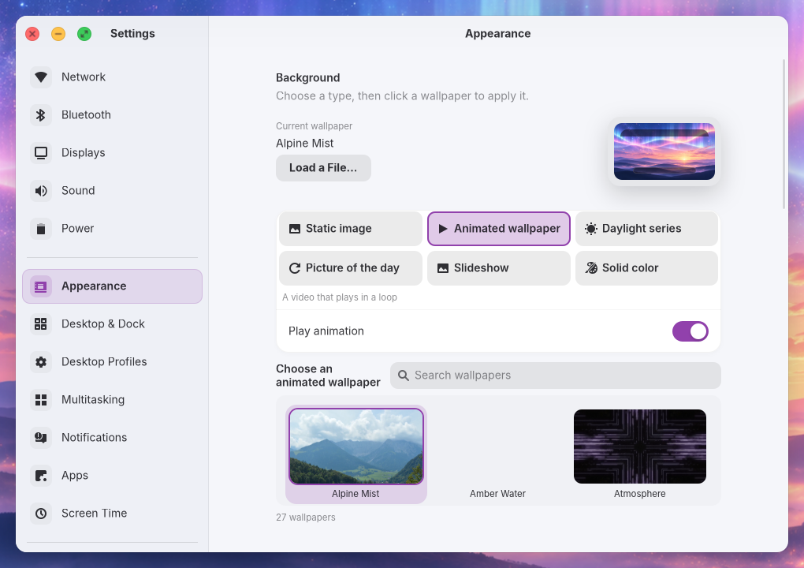The width and height of the screenshot is (804, 568).
Task: Select the Amber Water wallpaper
Action: pyautogui.click(x=498, y=454)
